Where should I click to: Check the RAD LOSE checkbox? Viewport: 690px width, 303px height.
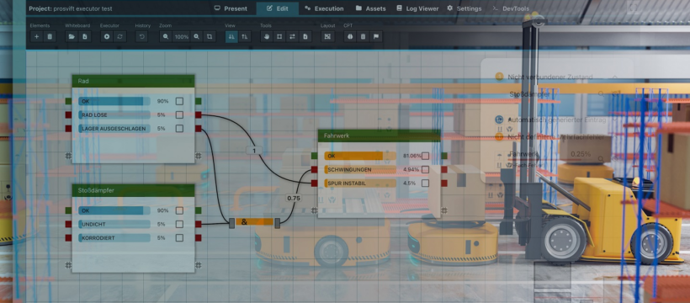coord(179,115)
